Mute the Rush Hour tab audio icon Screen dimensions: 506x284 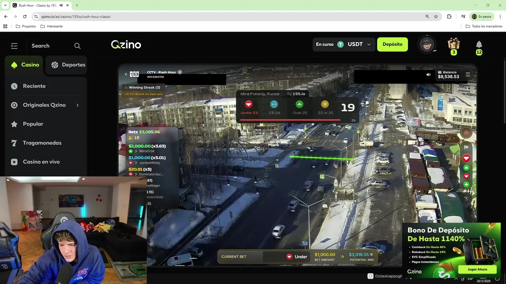pos(61,6)
